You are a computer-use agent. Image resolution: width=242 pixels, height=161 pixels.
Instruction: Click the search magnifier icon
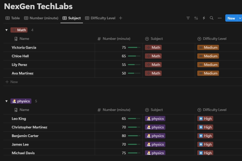click(x=212, y=18)
